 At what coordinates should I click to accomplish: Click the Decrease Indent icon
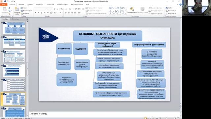pyautogui.click(x=76, y=9)
